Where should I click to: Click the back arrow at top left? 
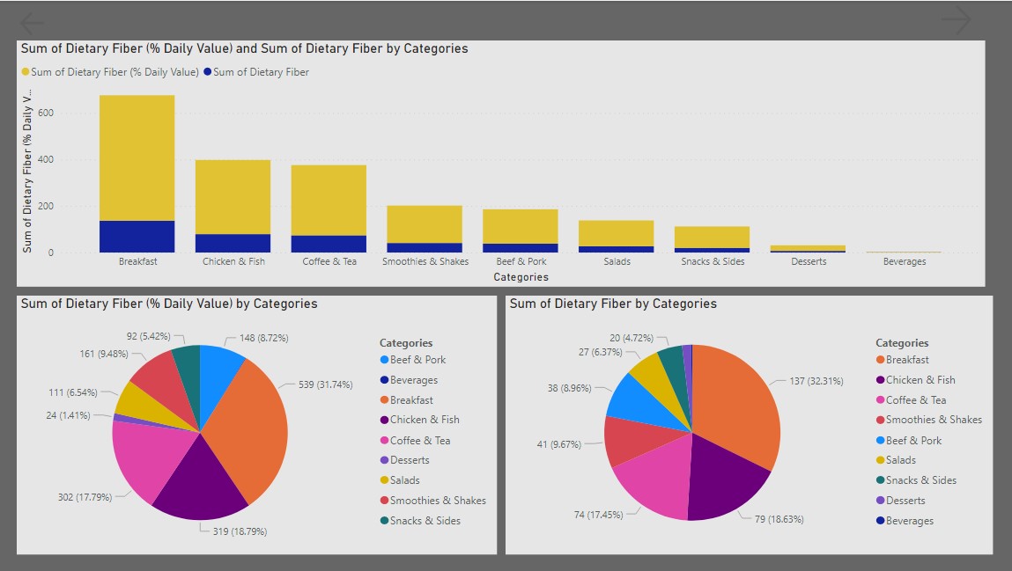point(32,23)
